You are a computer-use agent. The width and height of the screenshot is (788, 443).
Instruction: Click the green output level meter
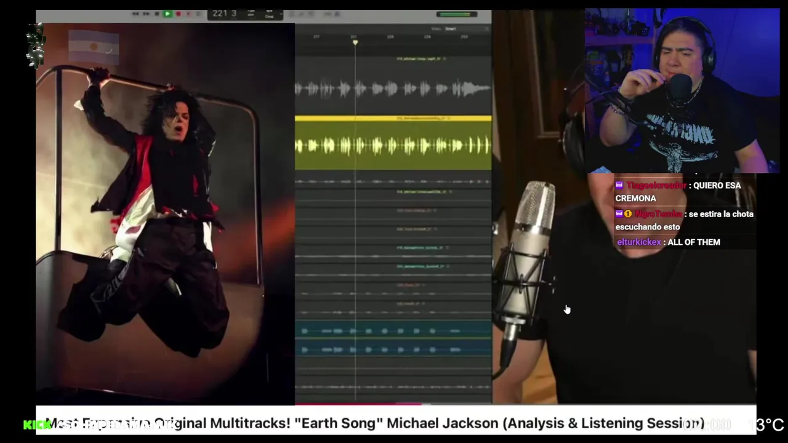[x=457, y=14]
